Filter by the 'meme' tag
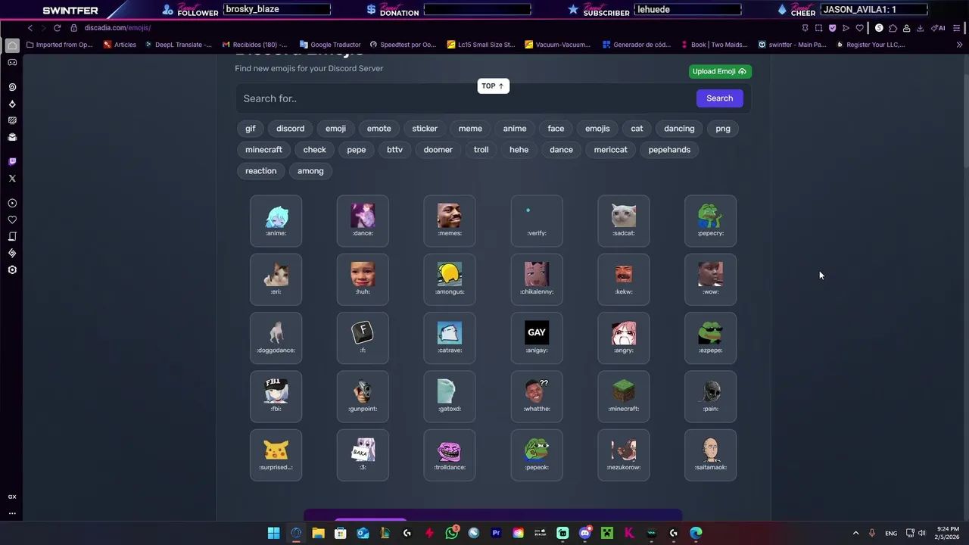 [x=470, y=129]
